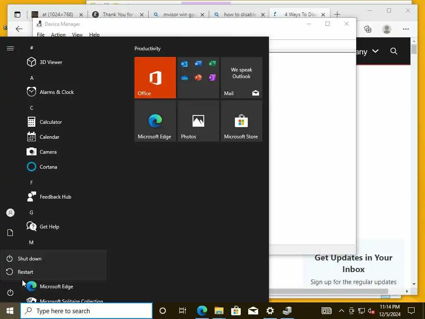Click the browser profile avatar
Image resolution: width=425 pixels, height=319 pixels.
pyautogui.click(x=387, y=29)
